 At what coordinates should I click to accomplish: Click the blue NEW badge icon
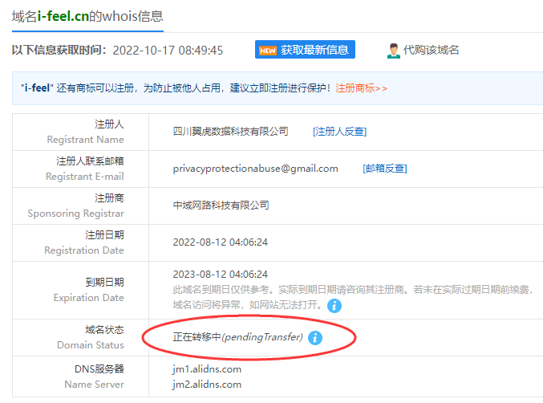(x=267, y=51)
